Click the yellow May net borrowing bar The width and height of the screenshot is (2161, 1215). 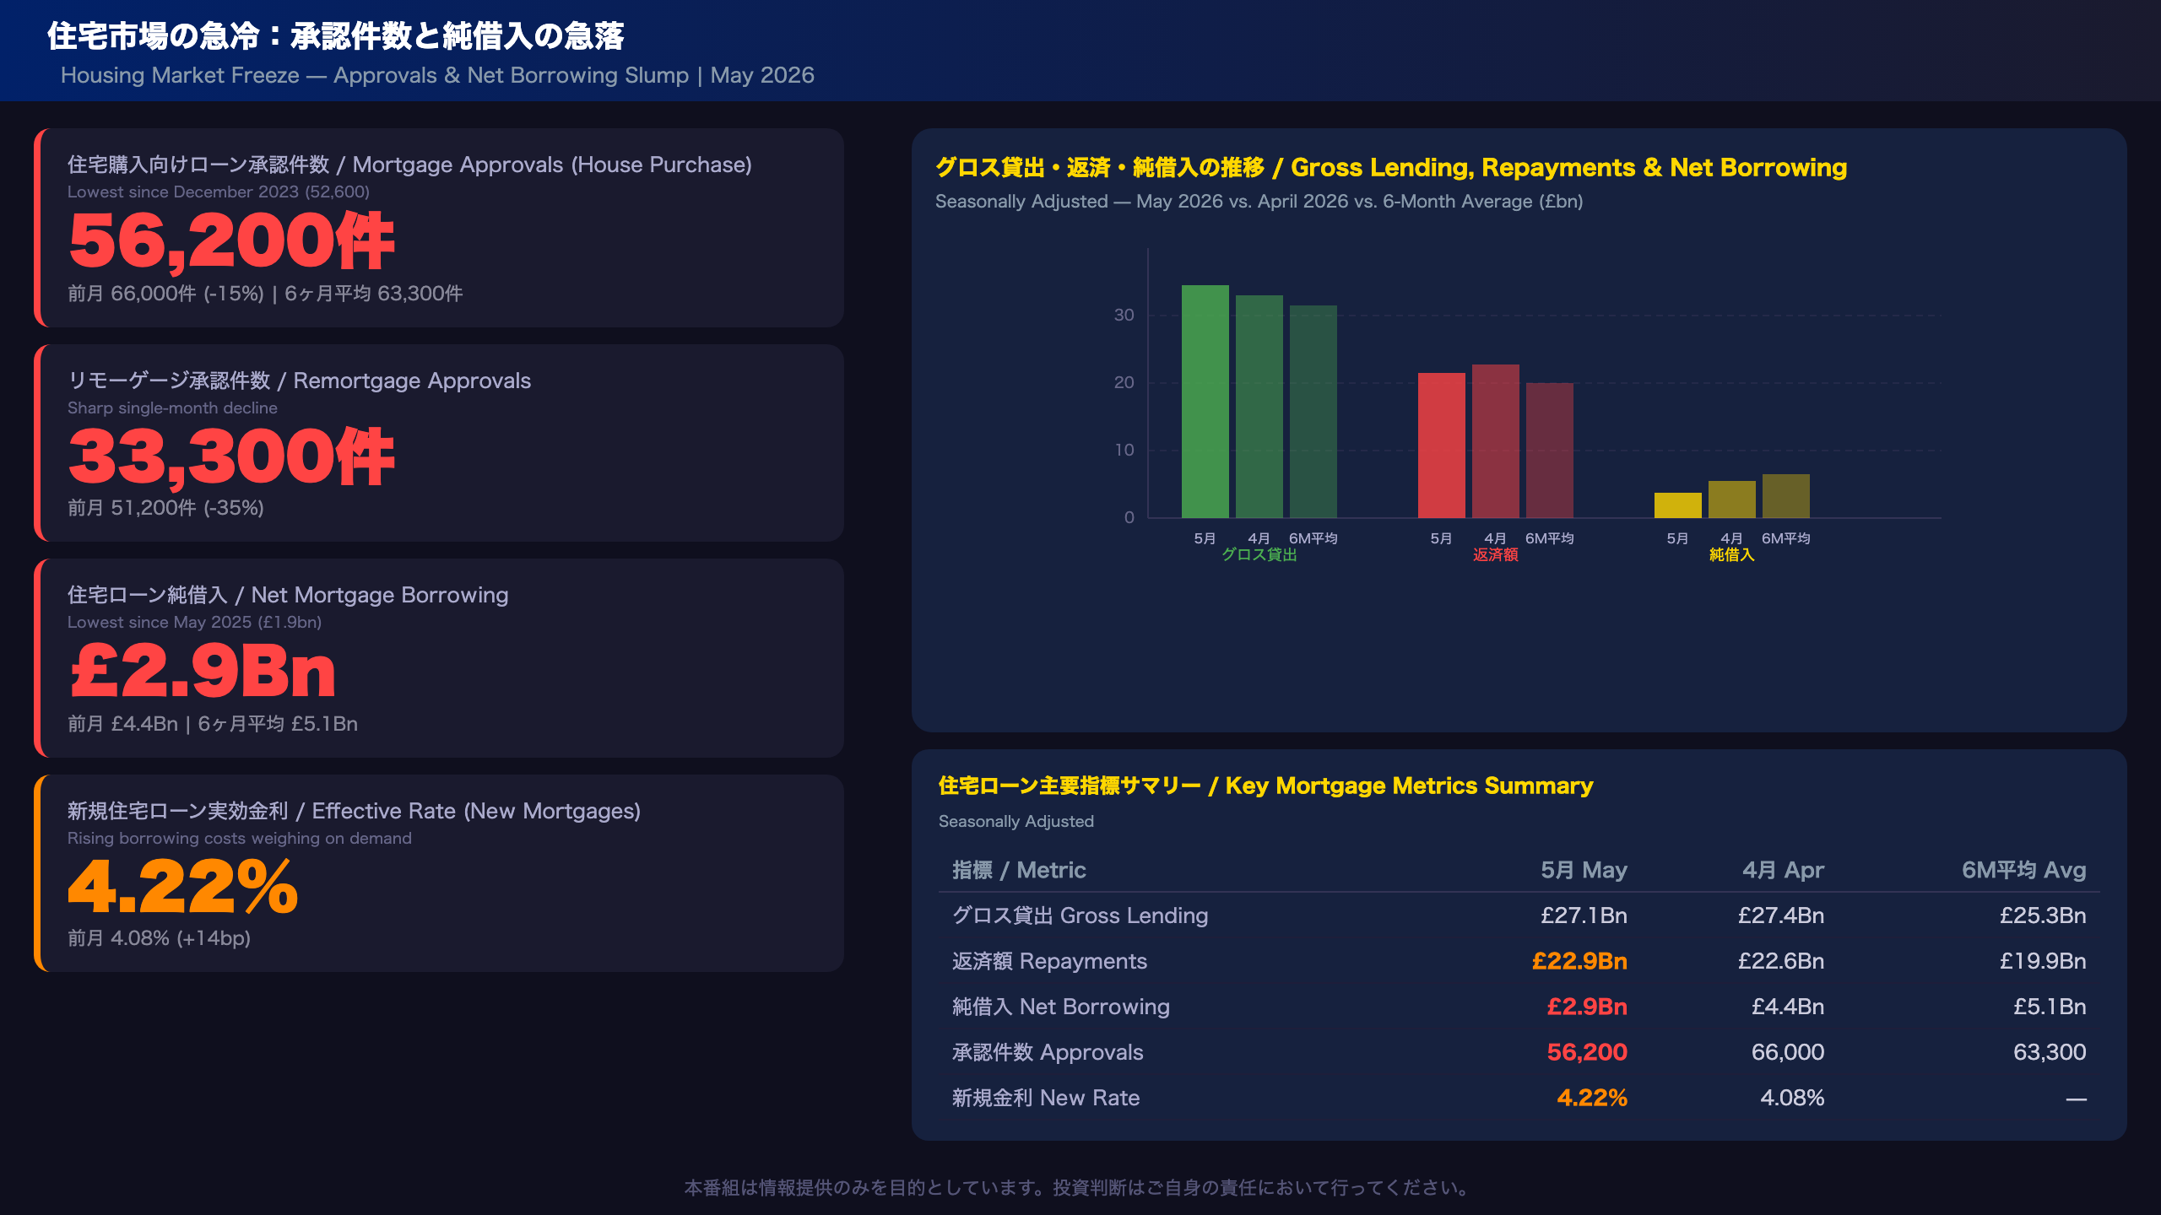point(1677,505)
